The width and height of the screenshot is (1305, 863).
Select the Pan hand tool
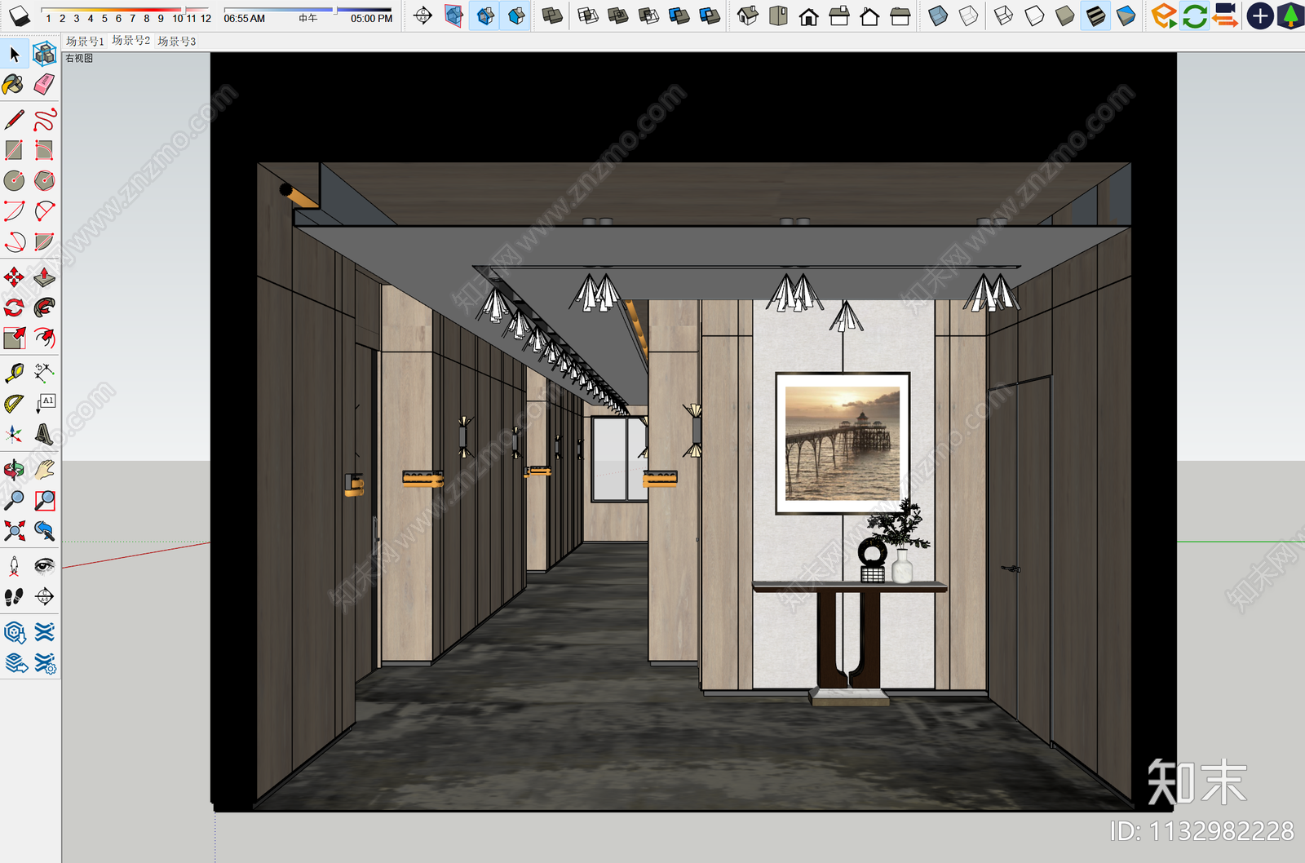click(x=44, y=469)
